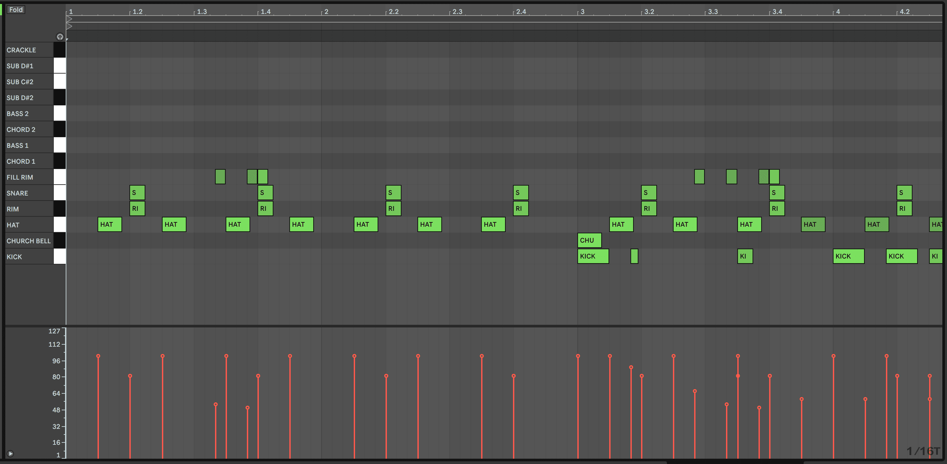Select the first snare S note
The width and height of the screenshot is (947, 464).
137,193
